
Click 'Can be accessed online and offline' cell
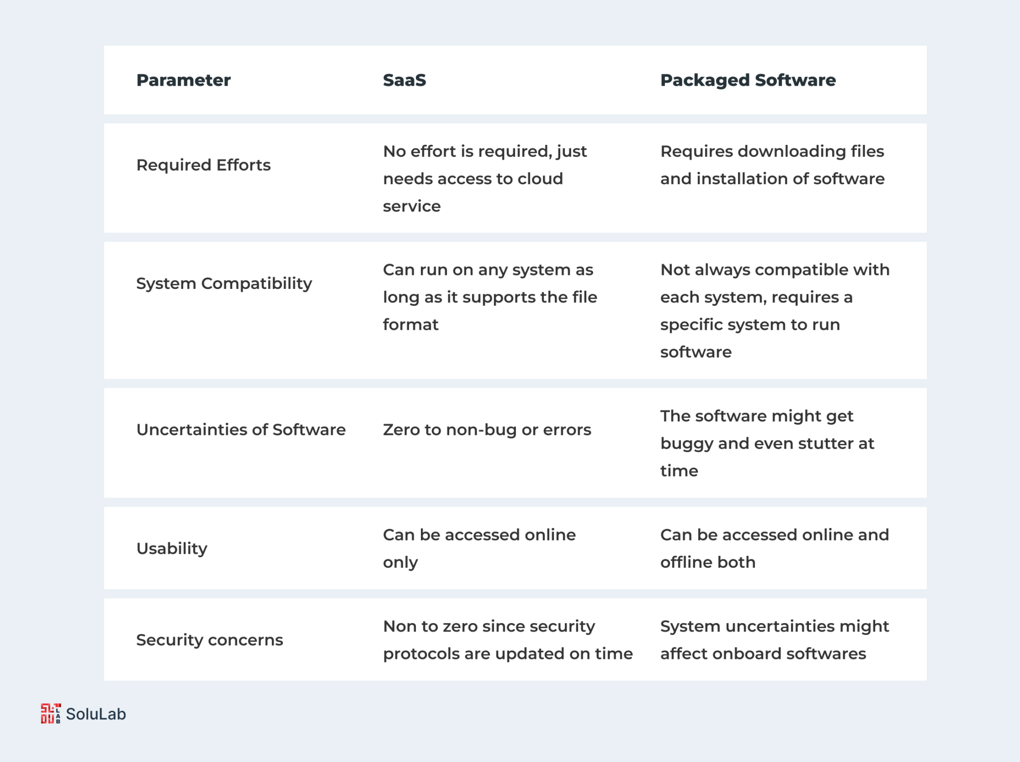[774, 548]
